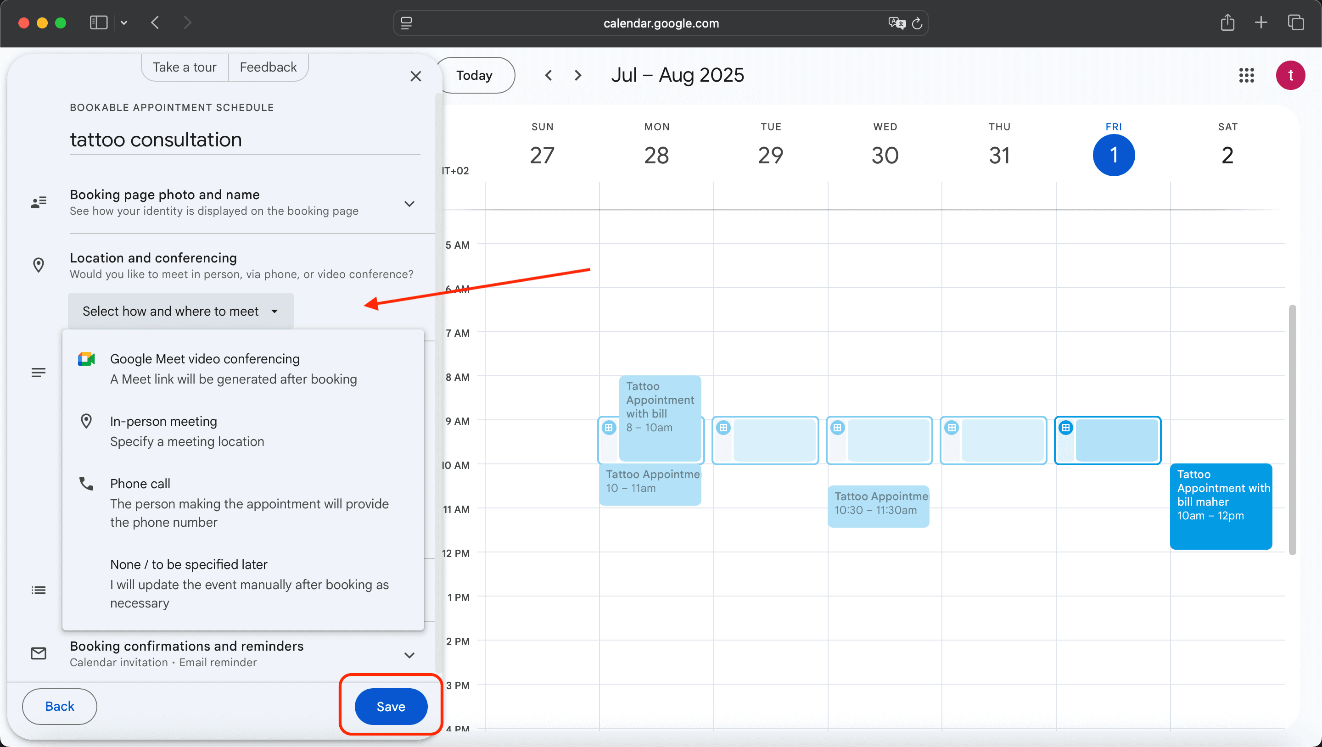Screen dimensions: 1322x747
Task: Select the In-person meeting option
Action: tap(187, 431)
